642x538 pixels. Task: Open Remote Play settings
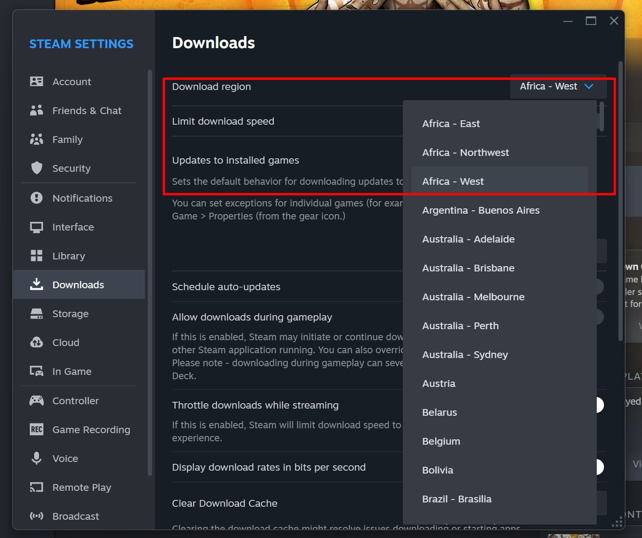click(x=79, y=487)
